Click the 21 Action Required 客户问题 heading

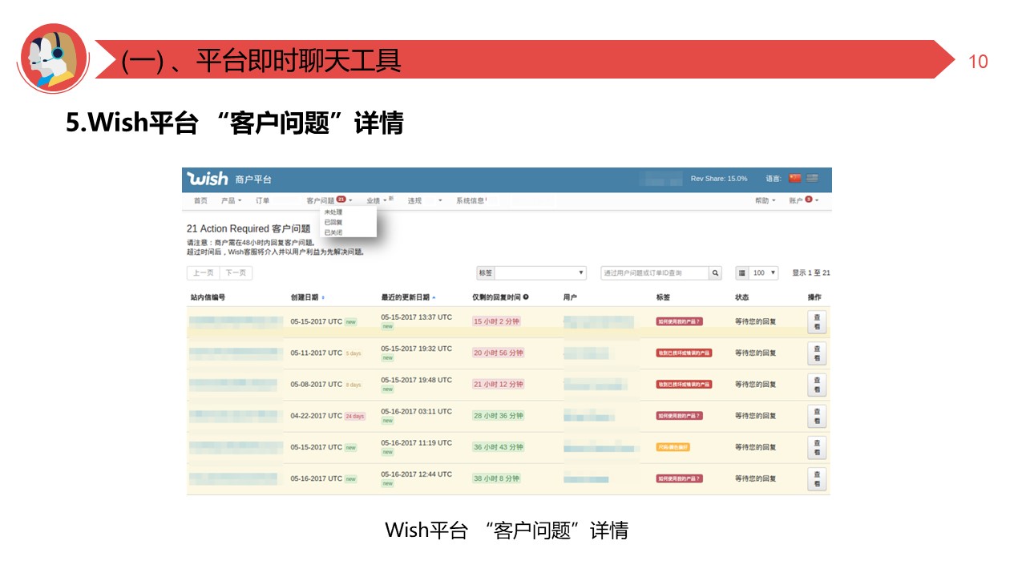pos(248,229)
